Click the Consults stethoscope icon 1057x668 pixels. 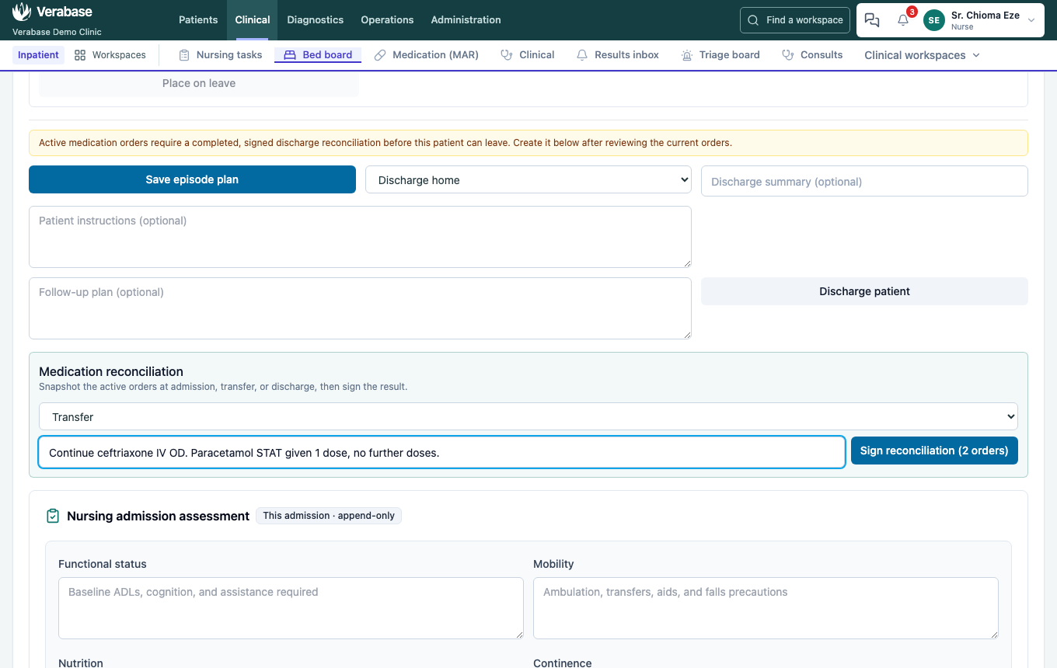click(787, 55)
